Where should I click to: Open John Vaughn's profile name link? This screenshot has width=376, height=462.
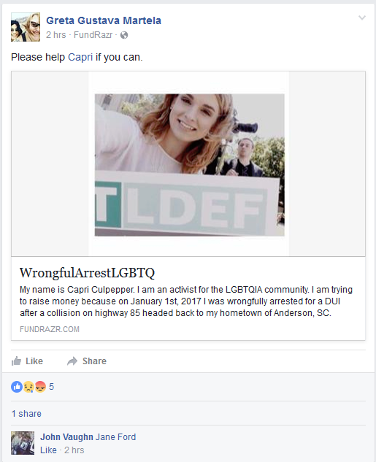pyautogui.click(x=67, y=437)
